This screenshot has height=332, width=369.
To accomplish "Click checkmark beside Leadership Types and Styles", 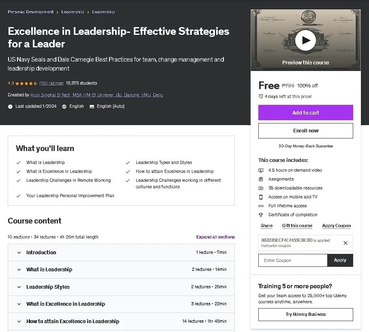I will pos(128,163).
